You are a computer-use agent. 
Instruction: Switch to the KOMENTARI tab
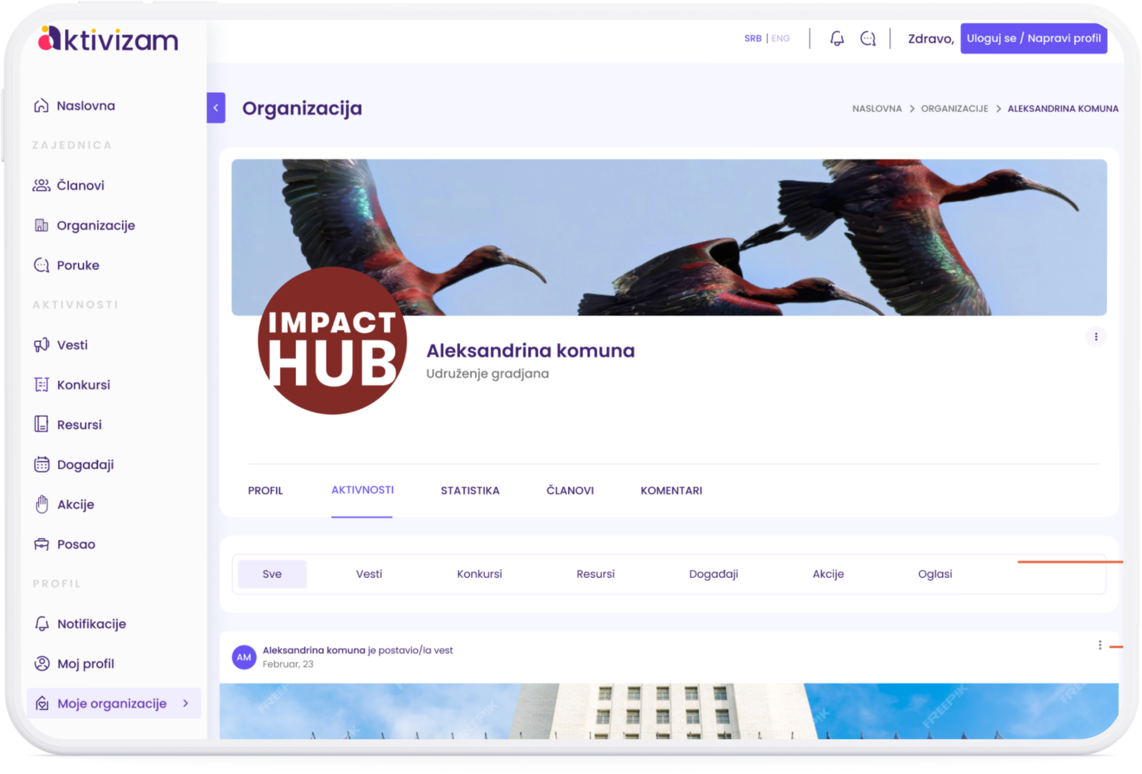point(671,490)
